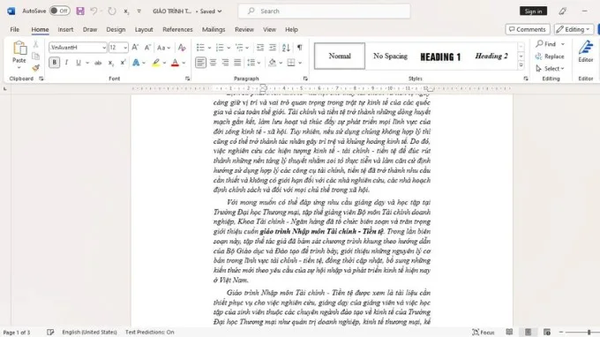Increase paragraph indent

(273, 48)
